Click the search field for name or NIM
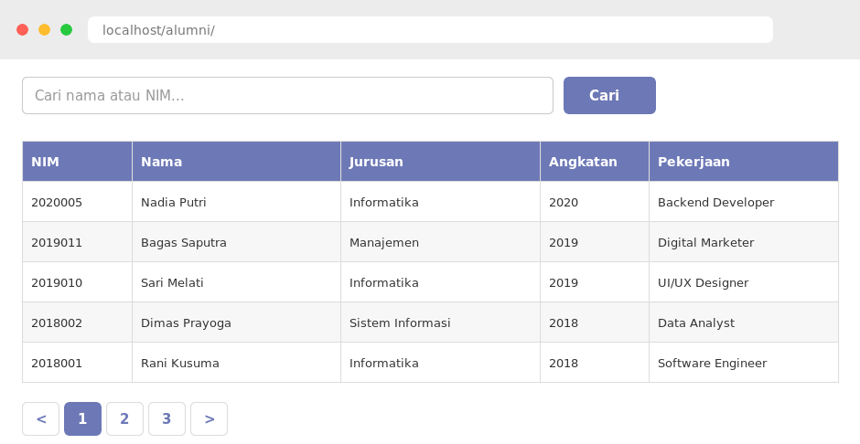This screenshot has height=444, width=860. click(287, 95)
